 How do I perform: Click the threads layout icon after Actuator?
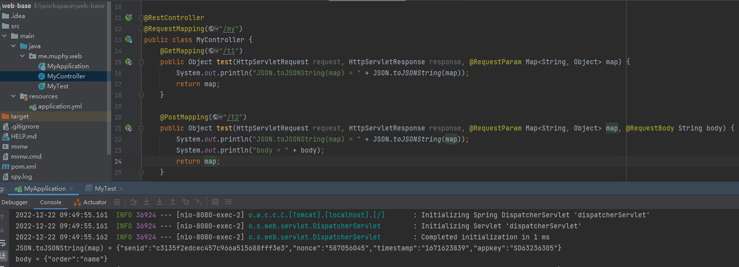(116, 202)
